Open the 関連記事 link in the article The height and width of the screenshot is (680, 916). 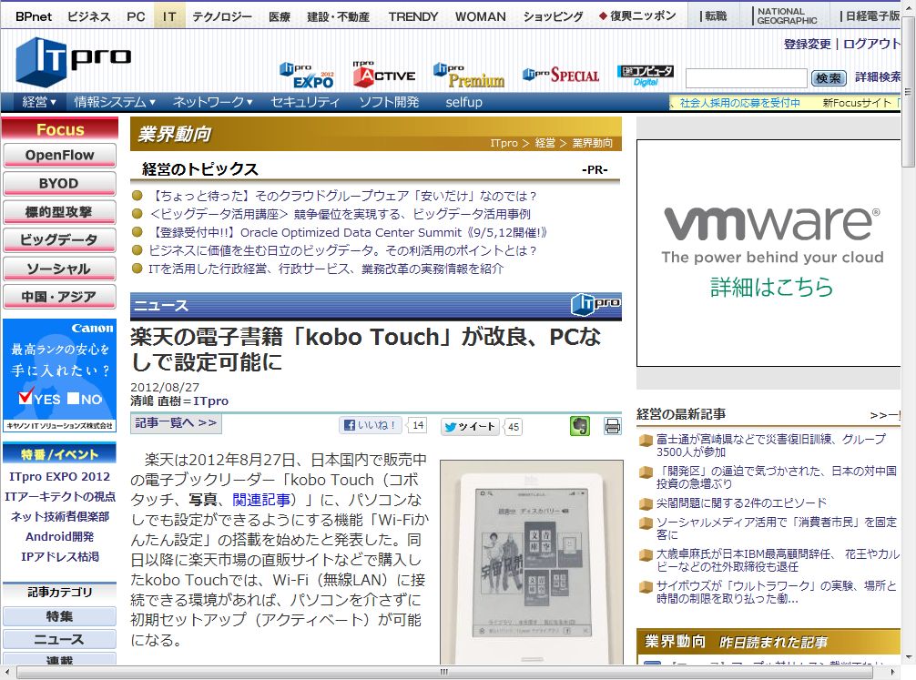[261, 500]
